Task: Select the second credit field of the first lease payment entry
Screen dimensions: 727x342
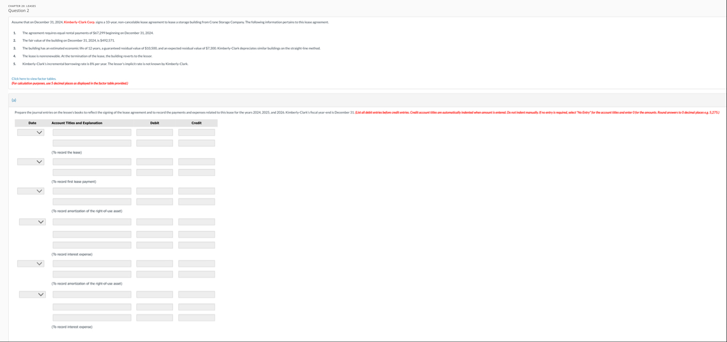Action: click(x=197, y=173)
